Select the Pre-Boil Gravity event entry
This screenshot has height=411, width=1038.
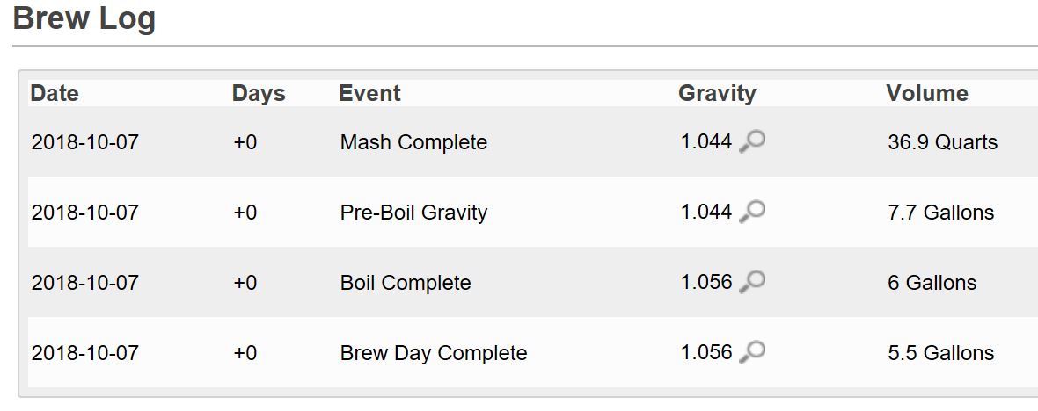413,213
